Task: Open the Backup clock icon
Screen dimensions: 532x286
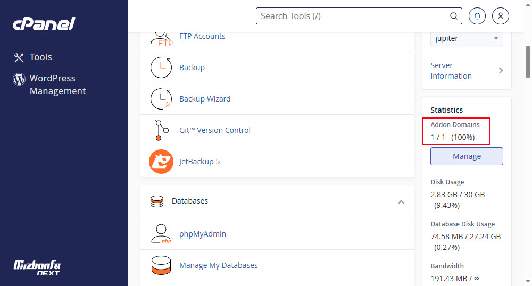Action: click(x=161, y=68)
